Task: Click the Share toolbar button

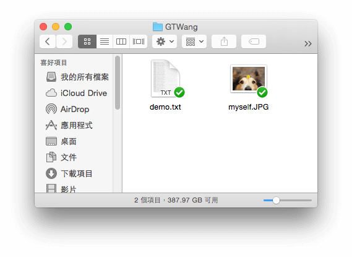Action: [x=224, y=41]
